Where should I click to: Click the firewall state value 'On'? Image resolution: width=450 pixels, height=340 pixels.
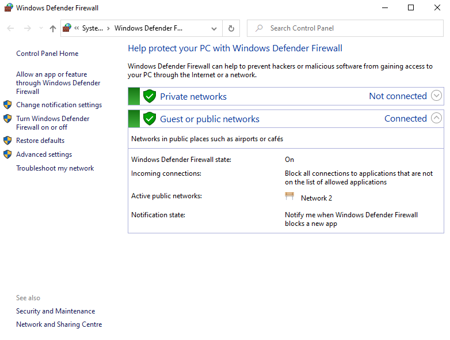pos(289,160)
